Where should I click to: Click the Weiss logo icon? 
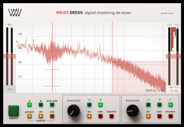[15, 12]
